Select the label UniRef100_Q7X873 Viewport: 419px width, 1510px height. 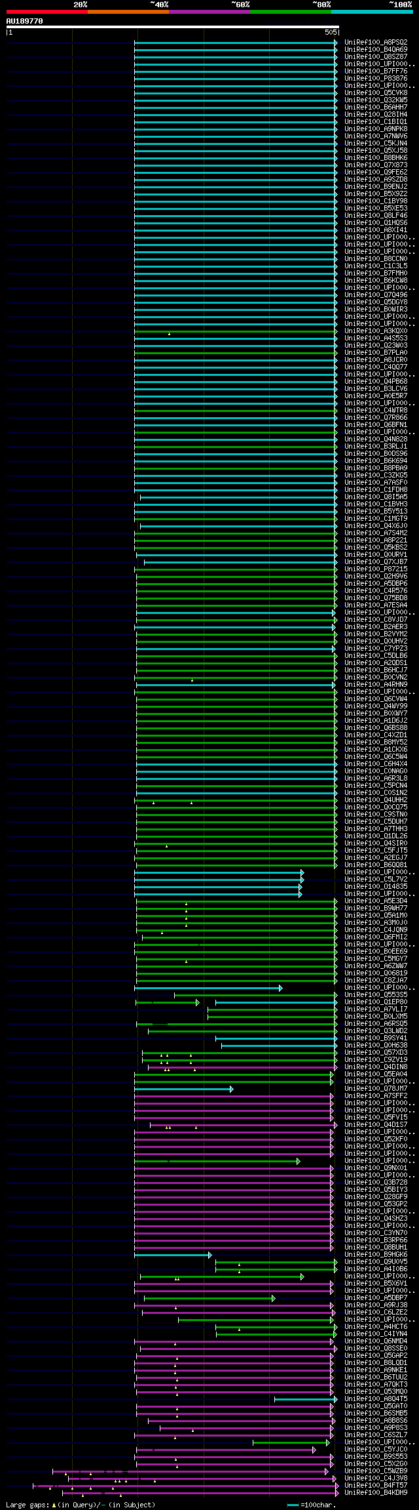[376, 165]
